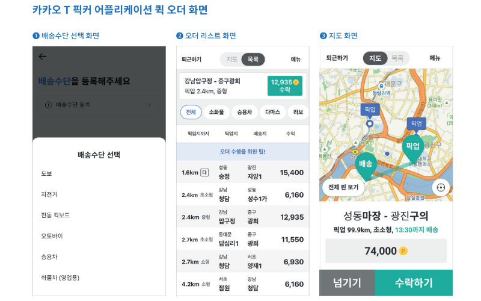This screenshot has height=301, width=481.
Task: Skip the order with 넘기기
Action: [x=348, y=283]
